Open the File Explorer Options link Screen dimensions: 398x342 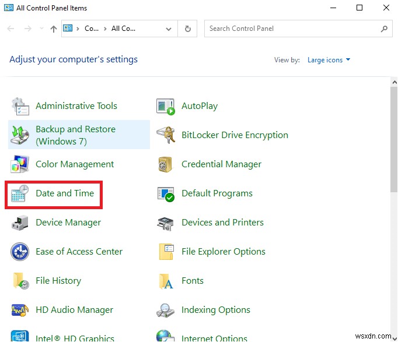click(223, 252)
